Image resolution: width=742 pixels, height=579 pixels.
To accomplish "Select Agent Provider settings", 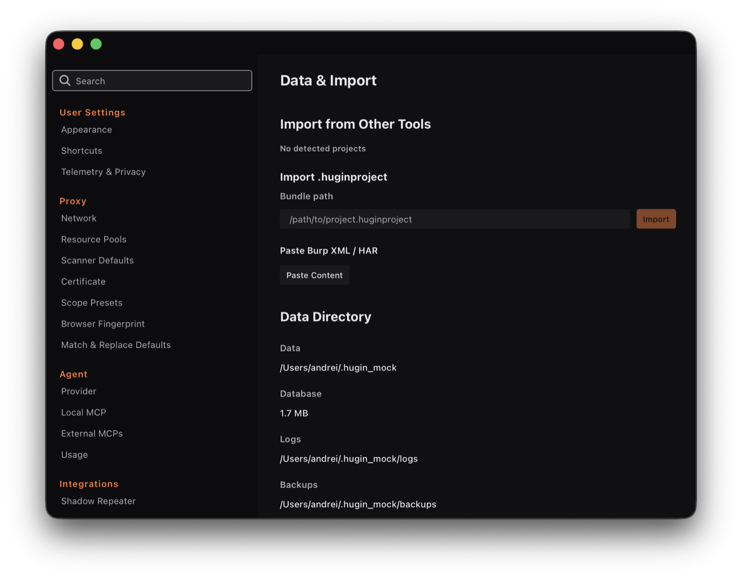I will click(79, 391).
